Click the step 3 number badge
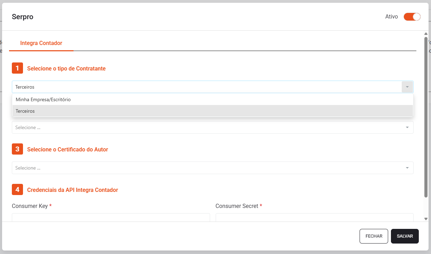 [x=17, y=149]
